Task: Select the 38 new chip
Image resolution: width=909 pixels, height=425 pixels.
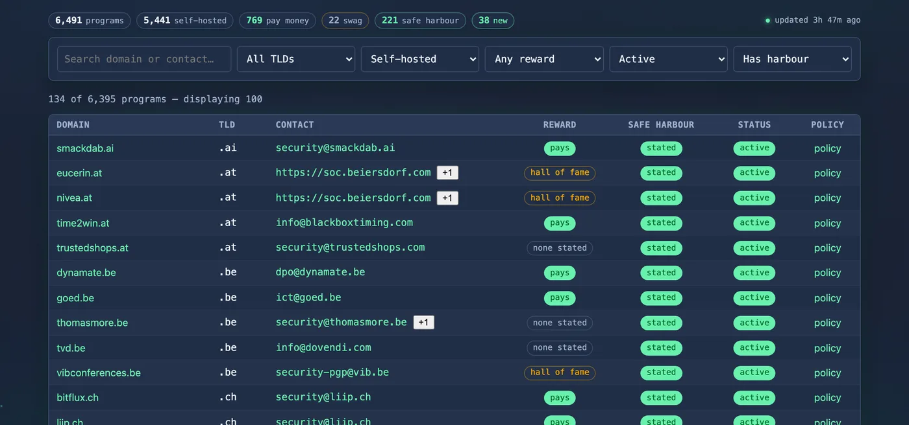Action: point(493,21)
